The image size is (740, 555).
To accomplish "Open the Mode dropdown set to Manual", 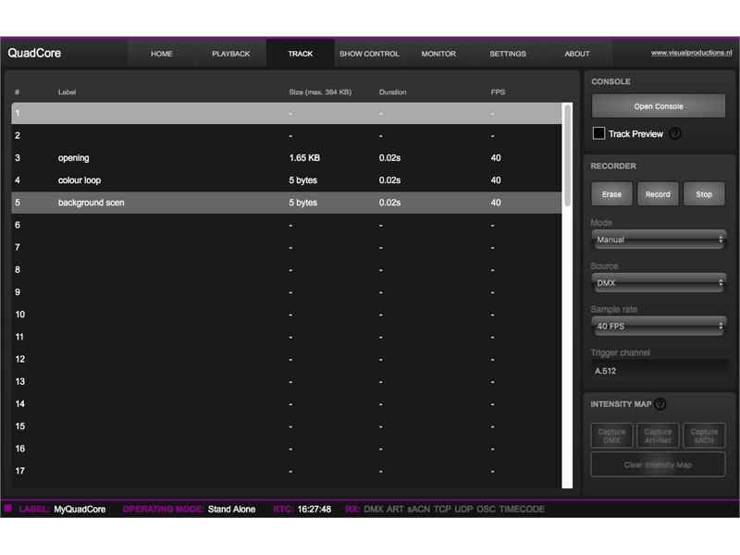I will pyautogui.click(x=659, y=239).
